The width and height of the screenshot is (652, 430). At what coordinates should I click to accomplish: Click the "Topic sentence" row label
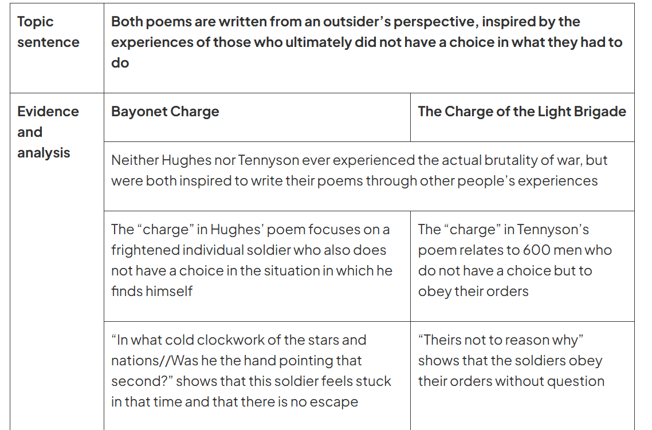click(48, 31)
